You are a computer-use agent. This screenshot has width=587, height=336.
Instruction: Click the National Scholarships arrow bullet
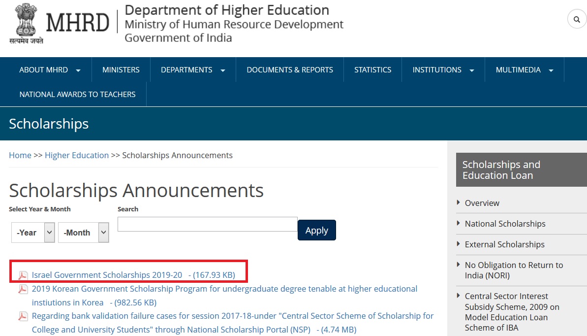coord(458,223)
